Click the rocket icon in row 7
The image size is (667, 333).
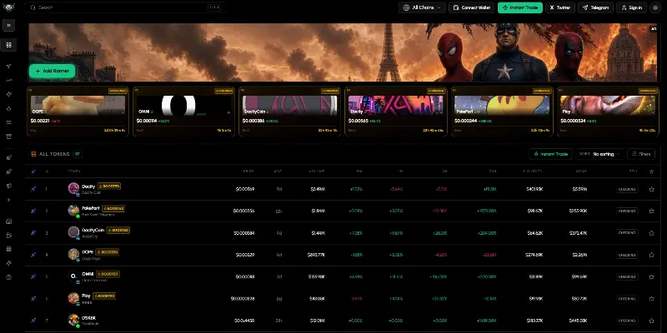[33, 321]
